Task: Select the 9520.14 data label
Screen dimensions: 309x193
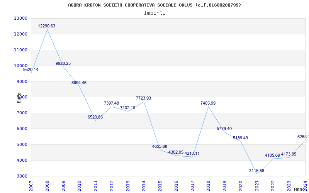Action: 31,69
